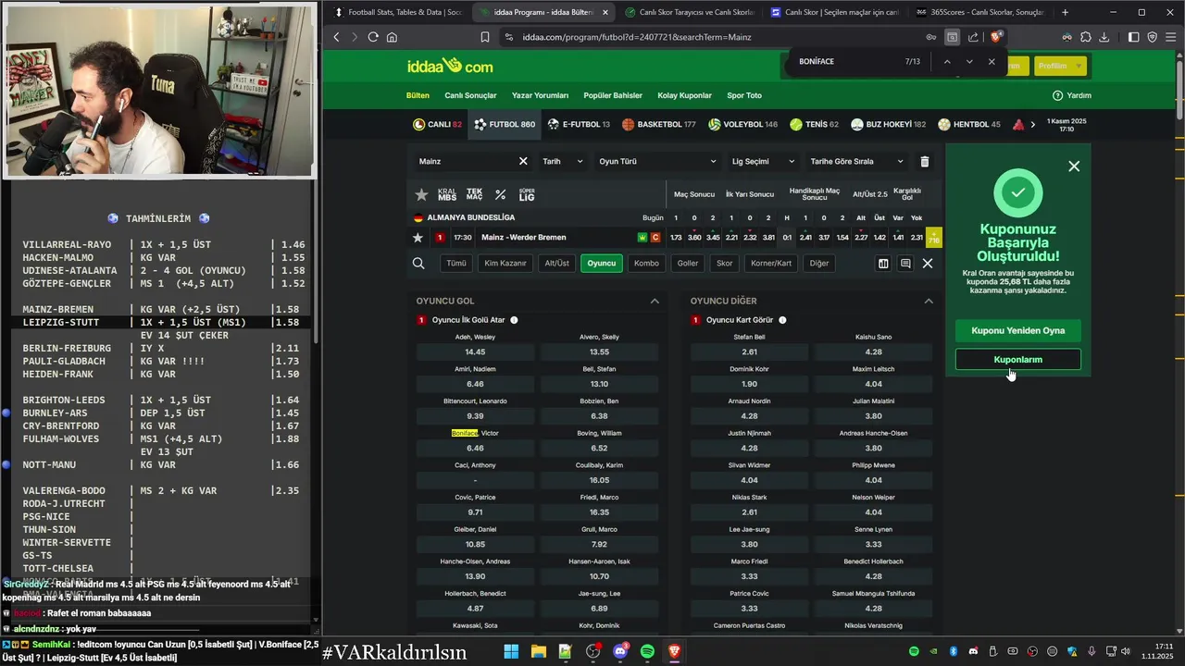
Task: Toggle the percent odds filter
Action: [501, 194]
